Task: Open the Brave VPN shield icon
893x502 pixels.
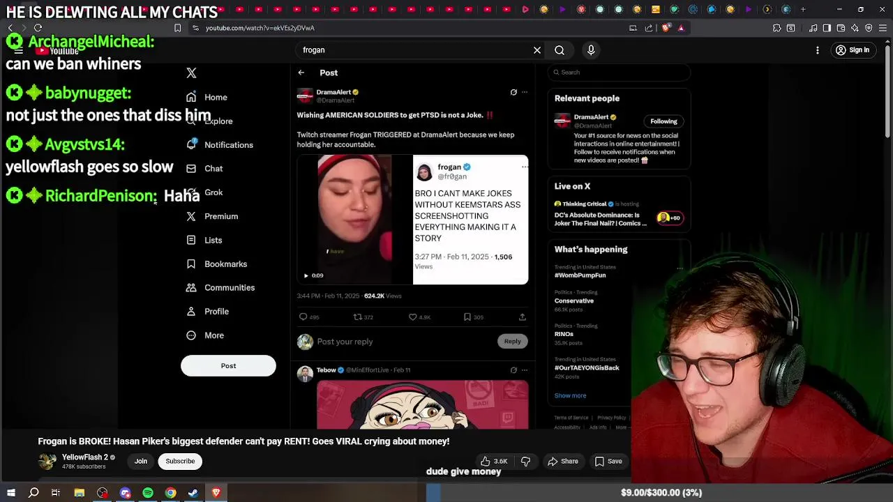Action: pyautogui.click(x=869, y=28)
